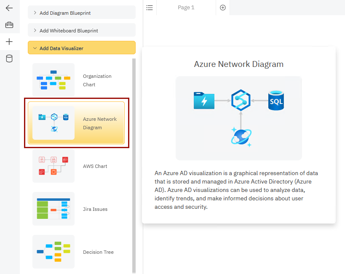This screenshot has height=274, width=345.
Task: Click the AWS Chart label
Action: tap(95, 166)
